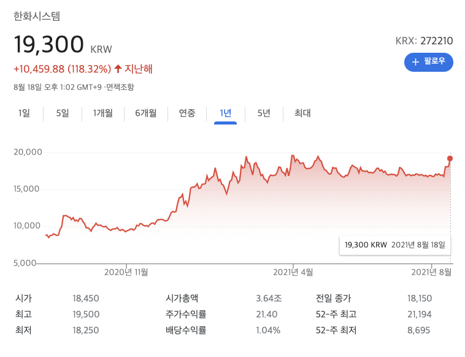Image resolution: width=465 pixels, height=357 pixels.
Task: Click the 배당수익률 value 1.04%
Action: [268, 330]
